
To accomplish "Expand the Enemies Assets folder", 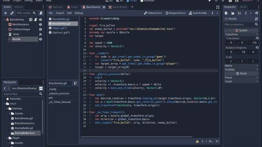I will tap(9, 114).
